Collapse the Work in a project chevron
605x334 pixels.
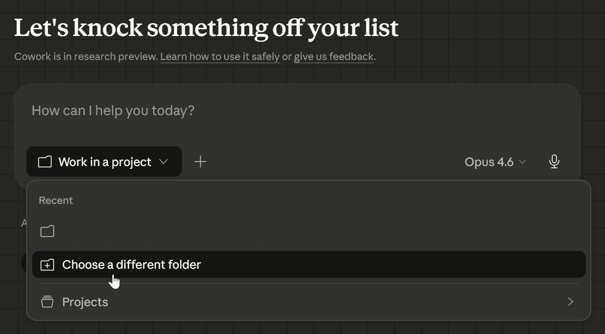click(163, 162)
